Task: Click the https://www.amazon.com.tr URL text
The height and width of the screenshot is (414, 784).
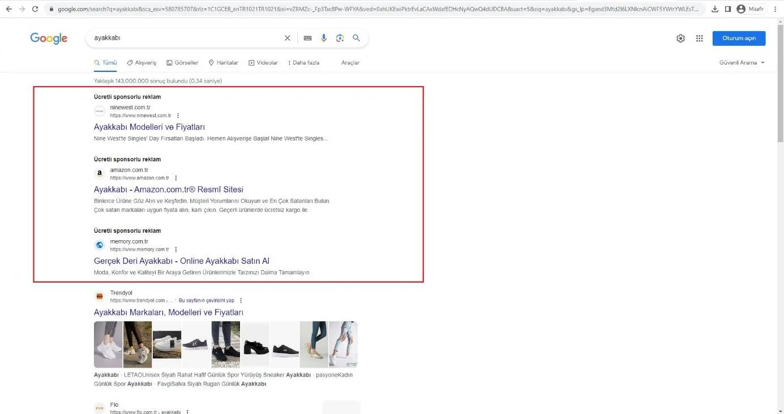Action: click(x=139, y=178)
